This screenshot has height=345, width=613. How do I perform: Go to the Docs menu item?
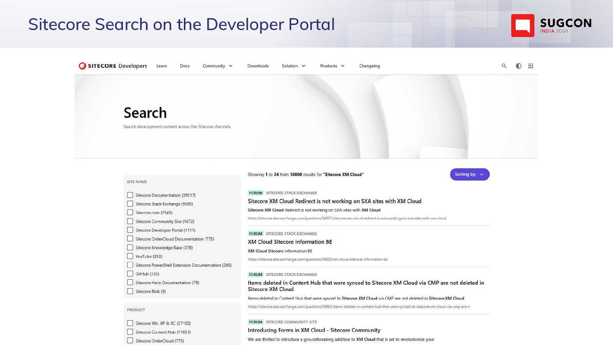tap(185, 66)
